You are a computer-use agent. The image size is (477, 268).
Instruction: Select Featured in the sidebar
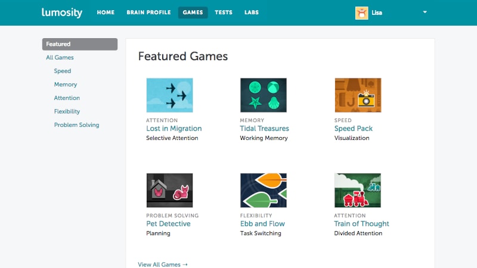coord(80,44)
